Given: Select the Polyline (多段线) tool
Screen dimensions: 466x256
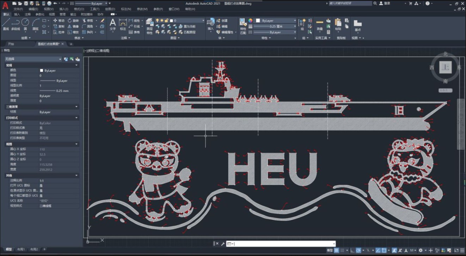Looking at the screenshot, I should pos(16,24).
